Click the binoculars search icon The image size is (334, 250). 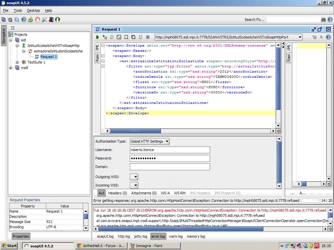323,20
